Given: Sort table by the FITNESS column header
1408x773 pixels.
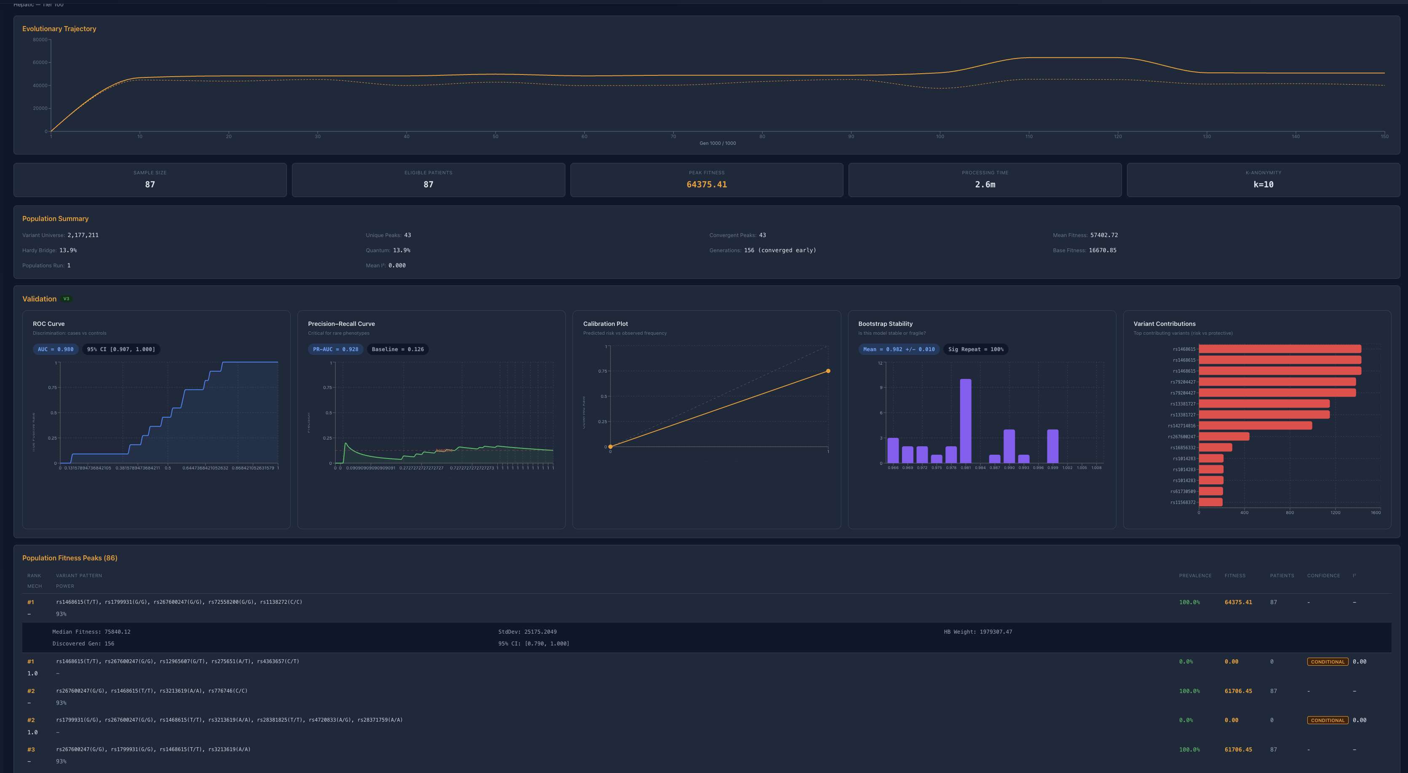Looking at the screenshot, I should 1235,575.
